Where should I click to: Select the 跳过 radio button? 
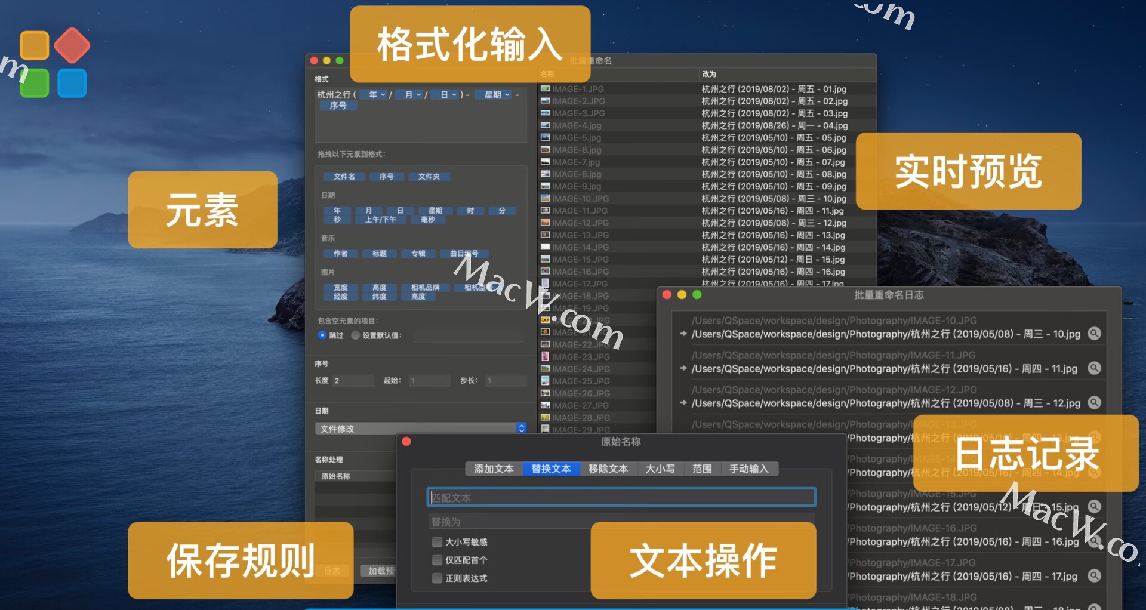(x=322, y=335)
